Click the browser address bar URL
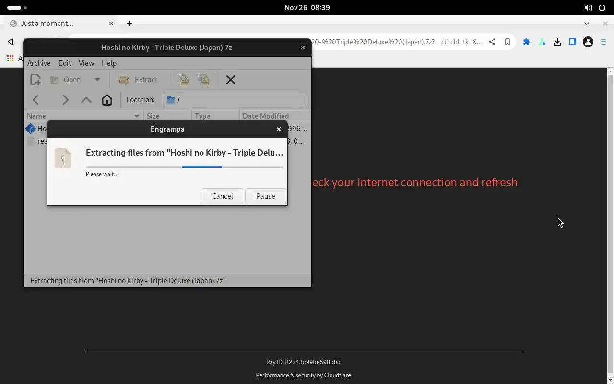 click(397, 42)
